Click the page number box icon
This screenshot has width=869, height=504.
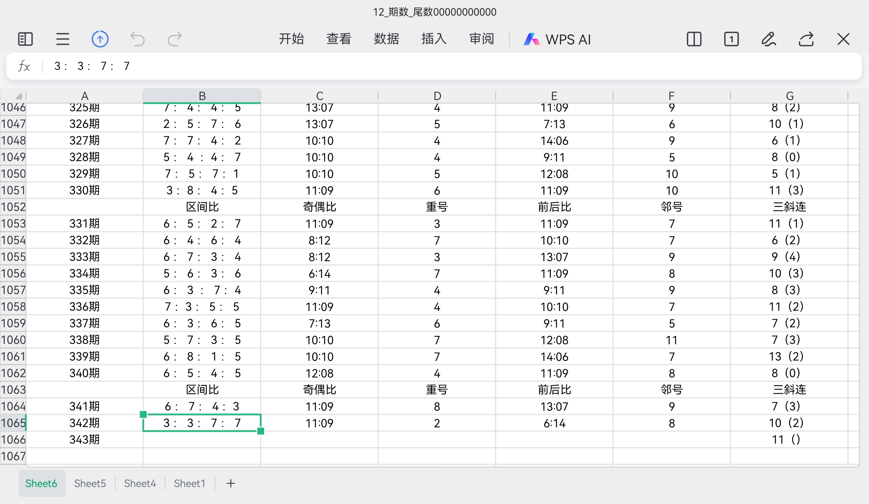pyautogui.click(x=731, y=39)
